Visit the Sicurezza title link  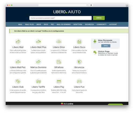(79, 67)
